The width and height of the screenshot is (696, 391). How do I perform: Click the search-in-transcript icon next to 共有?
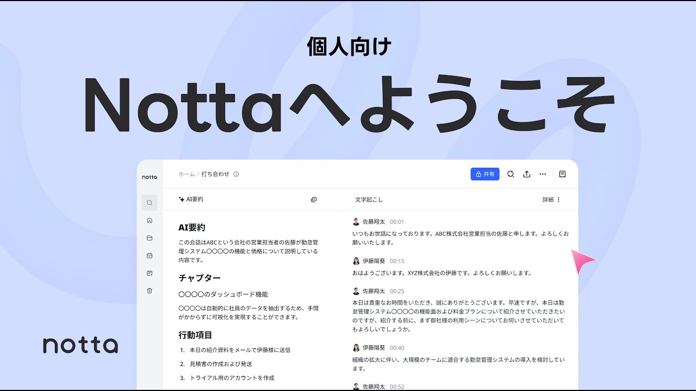tap(511, 174)
